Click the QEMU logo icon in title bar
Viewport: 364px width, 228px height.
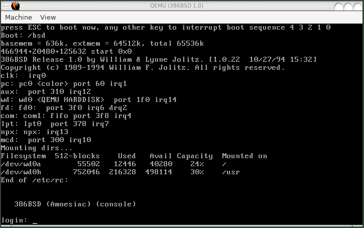coord(16,6)
